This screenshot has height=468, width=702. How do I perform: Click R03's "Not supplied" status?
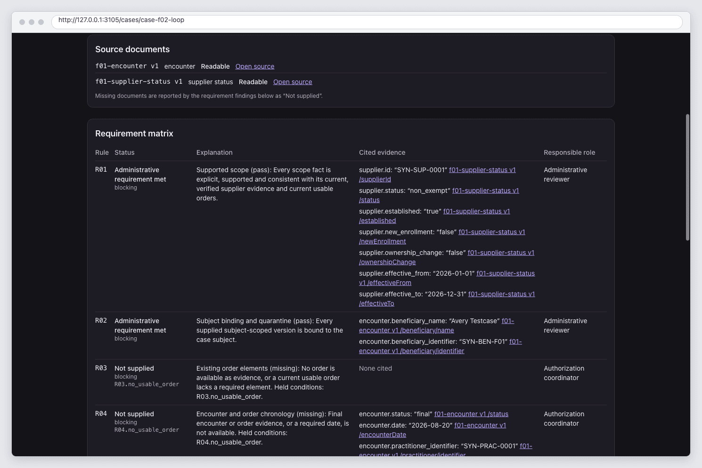pos(134,368)
